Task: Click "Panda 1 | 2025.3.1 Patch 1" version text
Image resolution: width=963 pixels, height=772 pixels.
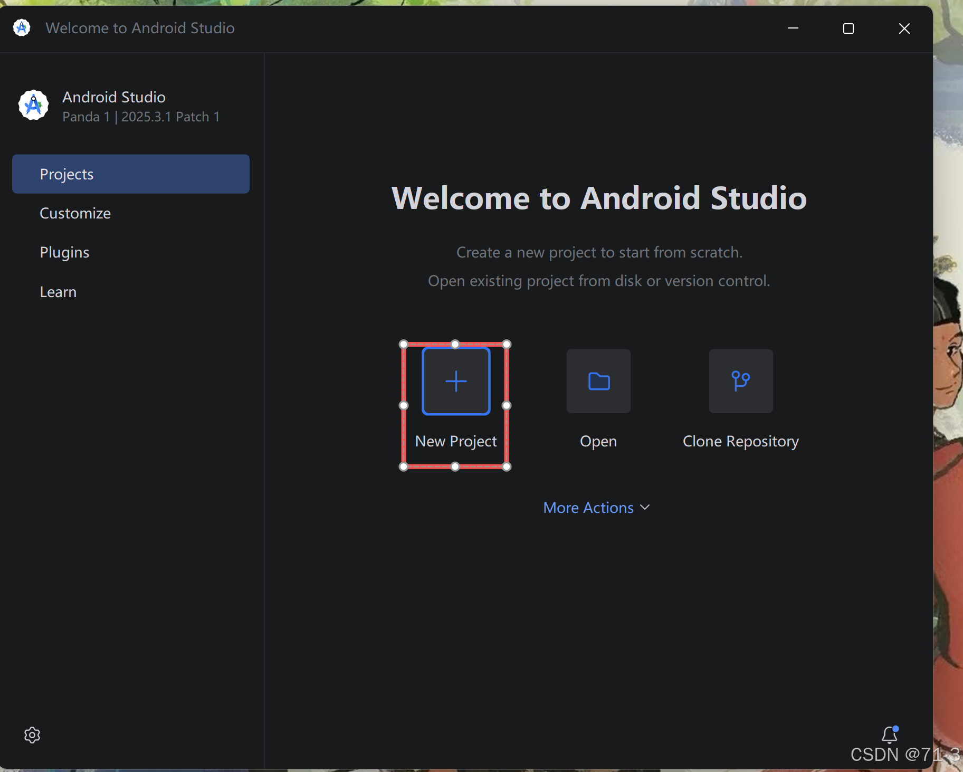Action: tap(141, 117)
